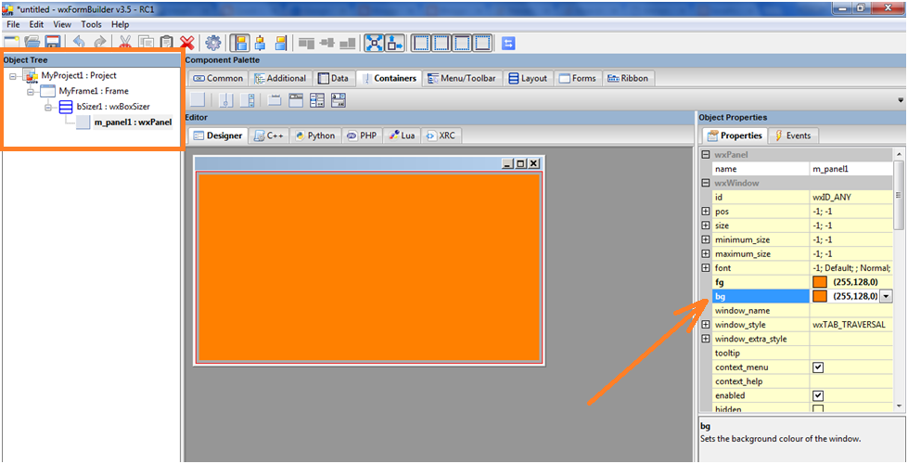The height and width of the screenshot is (464, 908).
Task: Expand the font property
Action: click(705, 267)
